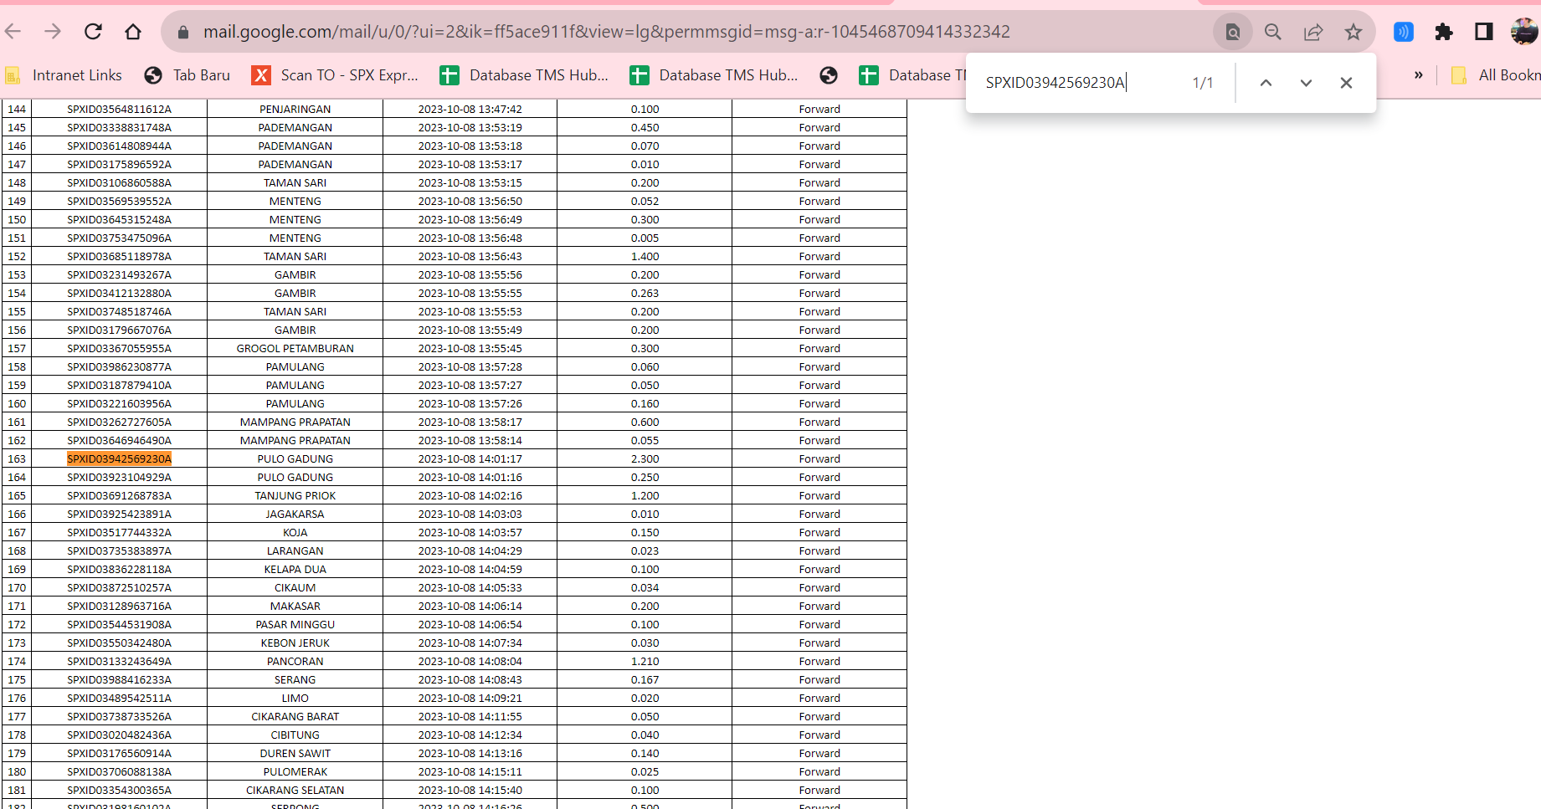Select tracking number SPXID03685118978A
The image size is (1541, 809).
(x=120, y=256)
